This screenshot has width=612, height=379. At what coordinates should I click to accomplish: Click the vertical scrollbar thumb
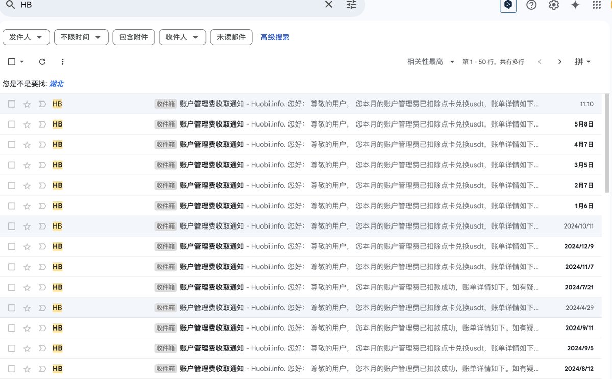(607, 143)
